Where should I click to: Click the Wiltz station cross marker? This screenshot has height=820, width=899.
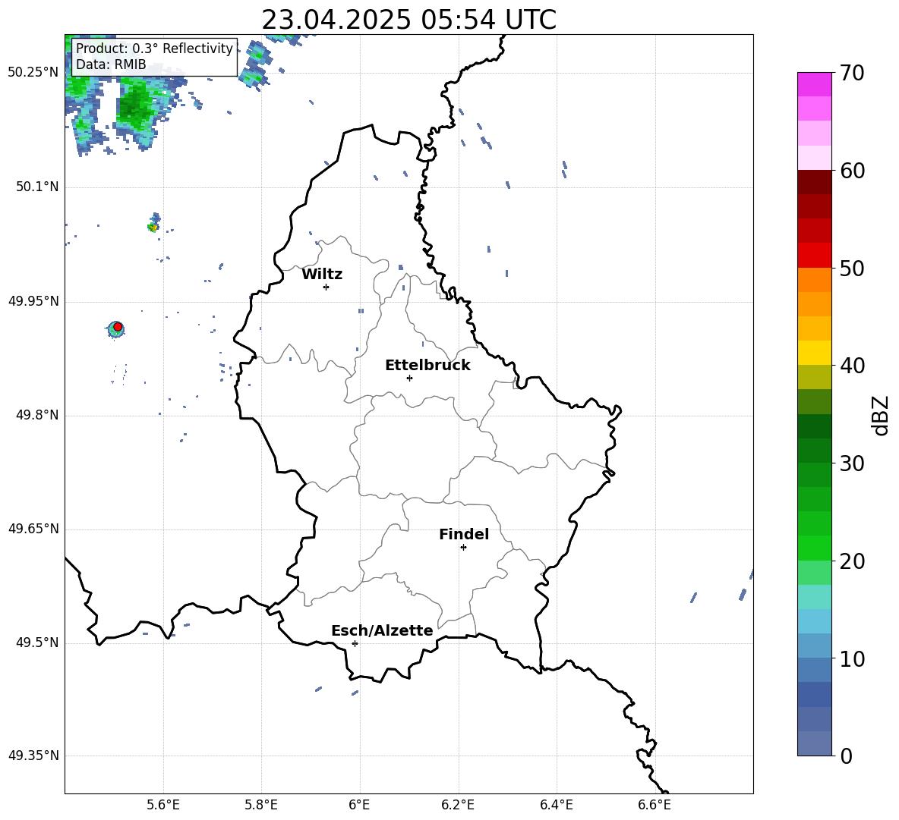[326, 287]
